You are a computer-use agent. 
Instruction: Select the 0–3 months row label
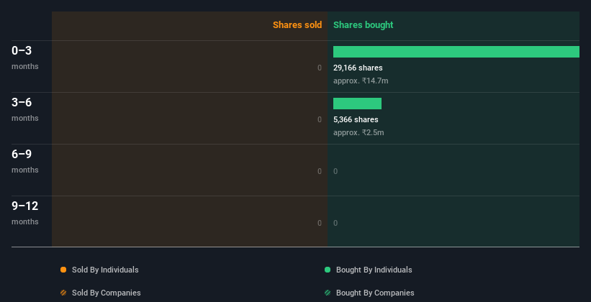[25, 58]
